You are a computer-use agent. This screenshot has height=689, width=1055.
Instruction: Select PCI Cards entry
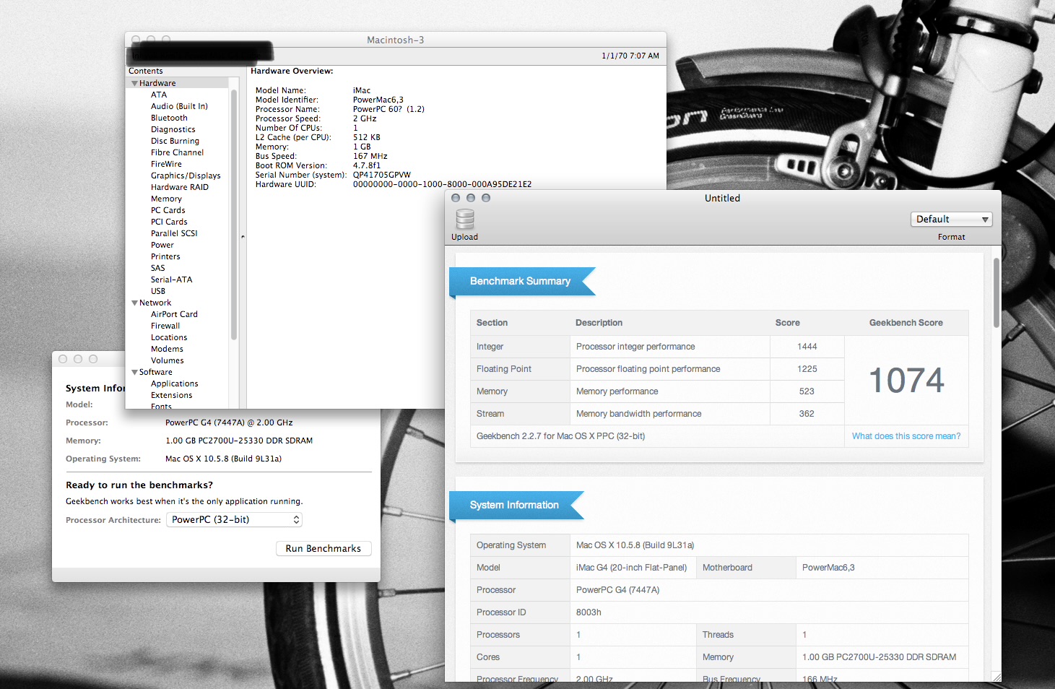pyautogui.click(x=169, y=222)
